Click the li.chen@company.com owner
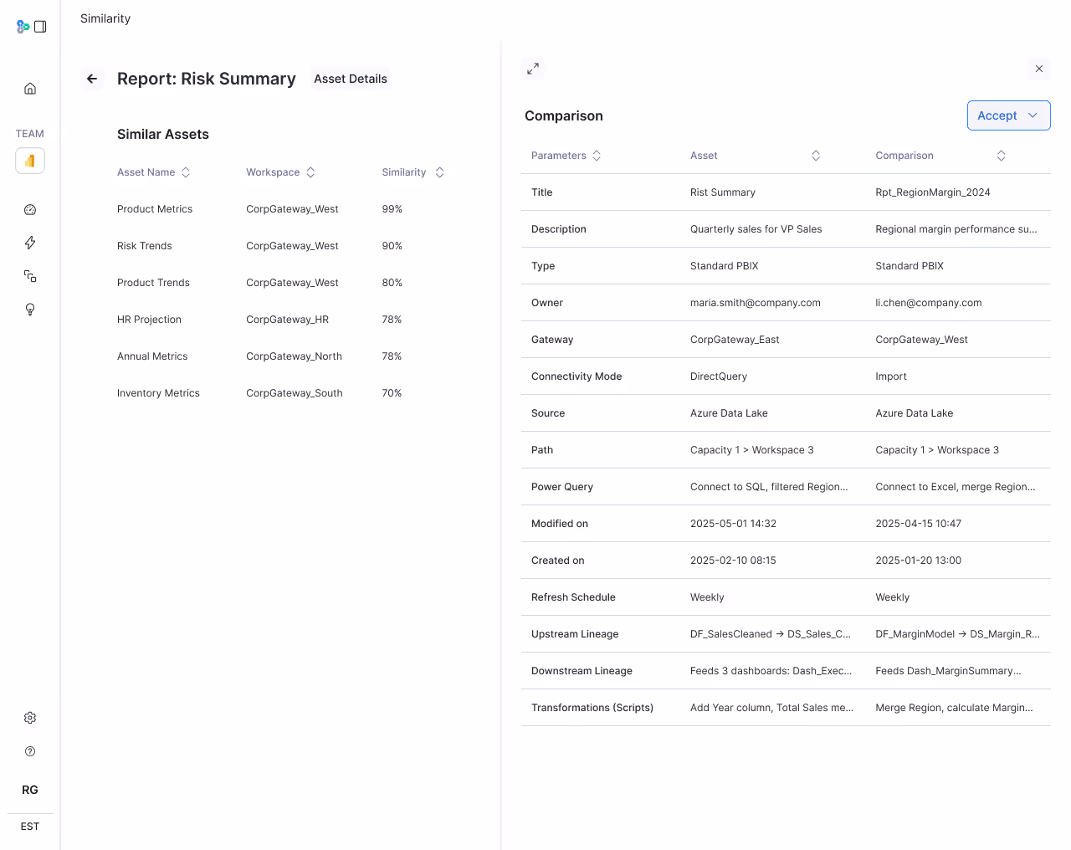 click(929, 303)
